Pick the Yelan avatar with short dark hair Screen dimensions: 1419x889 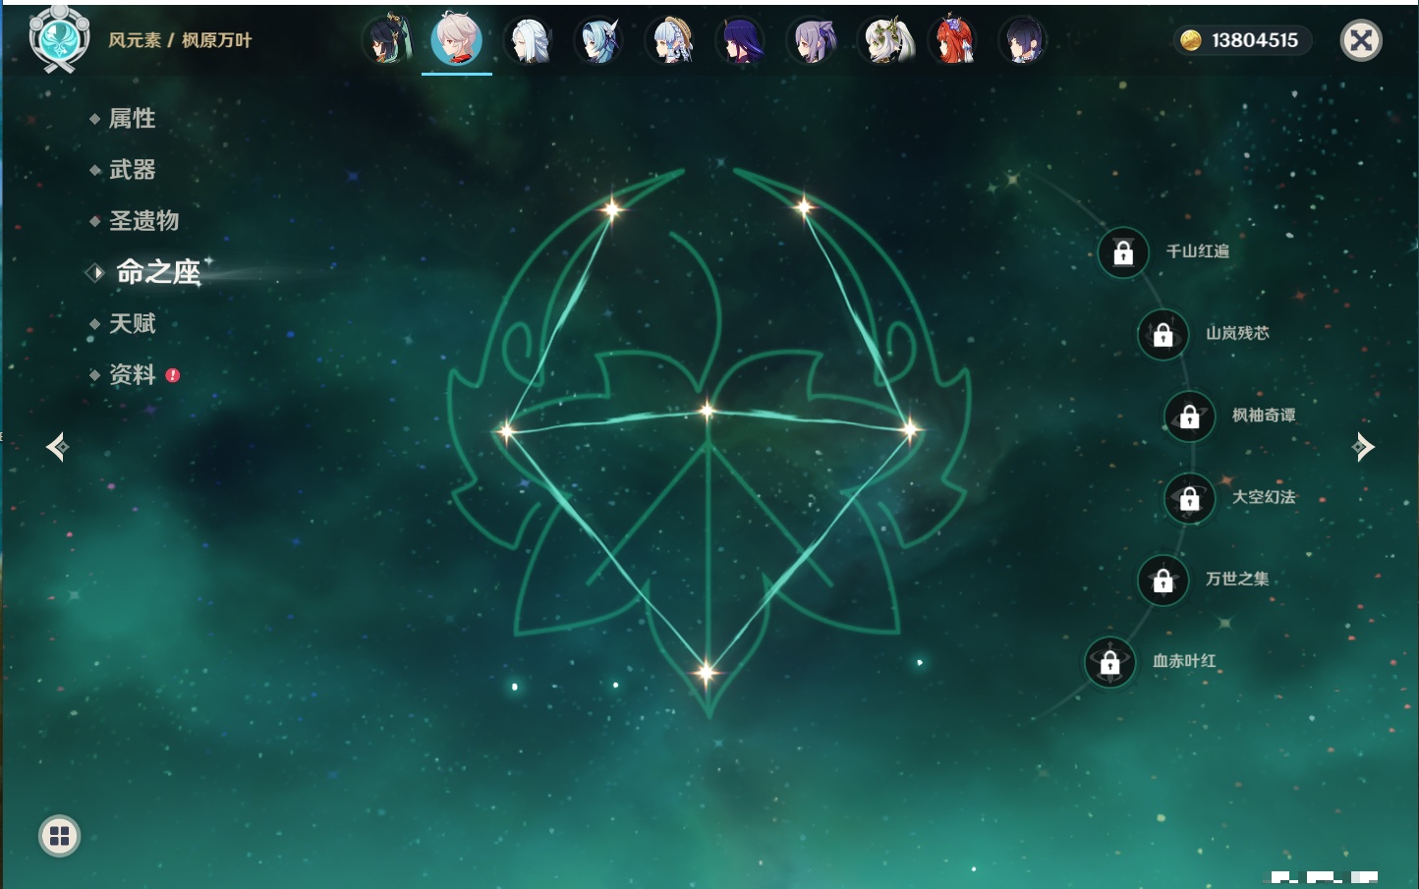(x=1023, y=41)
